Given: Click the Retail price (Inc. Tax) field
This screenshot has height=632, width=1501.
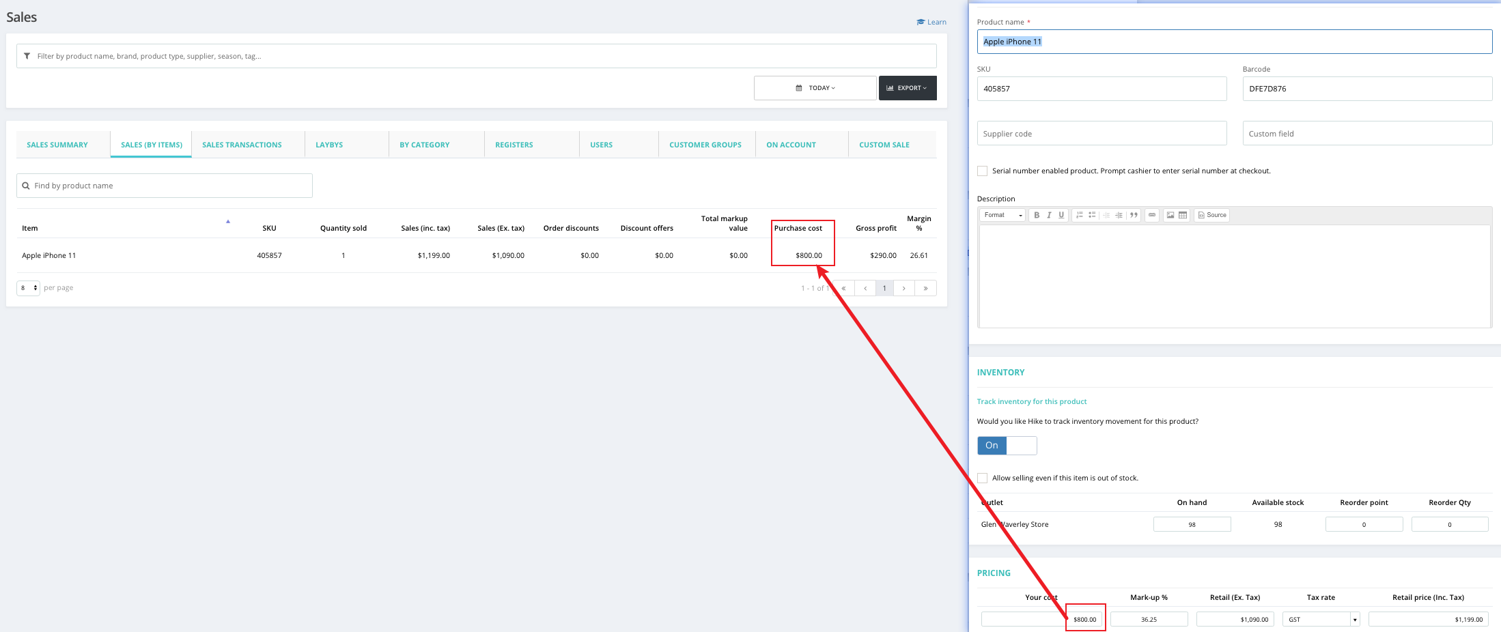Looking at the screenshot, I should tap(1429, 620).
